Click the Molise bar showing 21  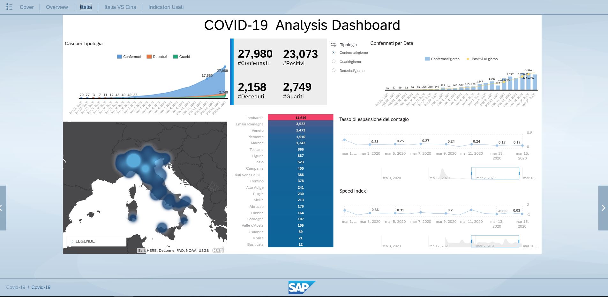tap(301, 238)
